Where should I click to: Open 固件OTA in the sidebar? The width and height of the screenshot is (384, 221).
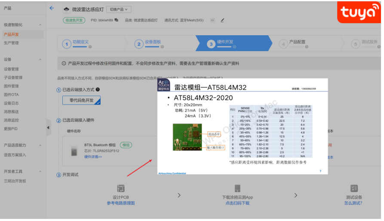coord(11,95)
